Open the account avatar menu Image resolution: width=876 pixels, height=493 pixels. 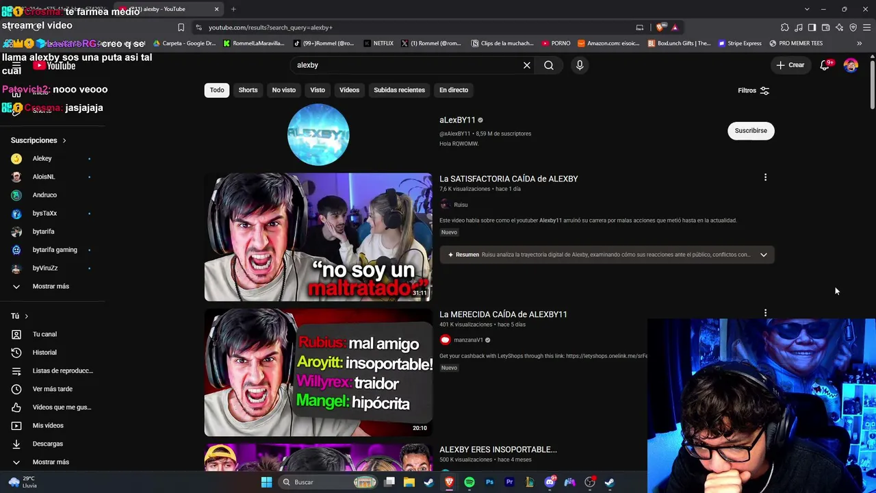(851, 65)
